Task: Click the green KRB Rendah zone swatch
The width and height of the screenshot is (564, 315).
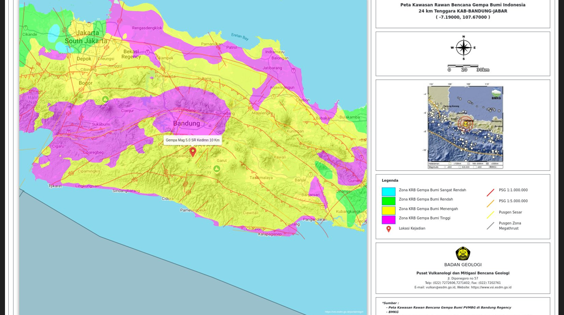Action: click(x=388, y=201)
